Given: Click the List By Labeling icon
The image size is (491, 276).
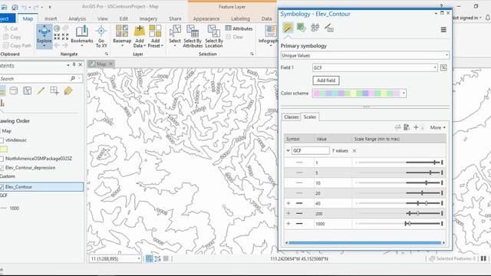Looking at the screenshot, I should (68, 90).
